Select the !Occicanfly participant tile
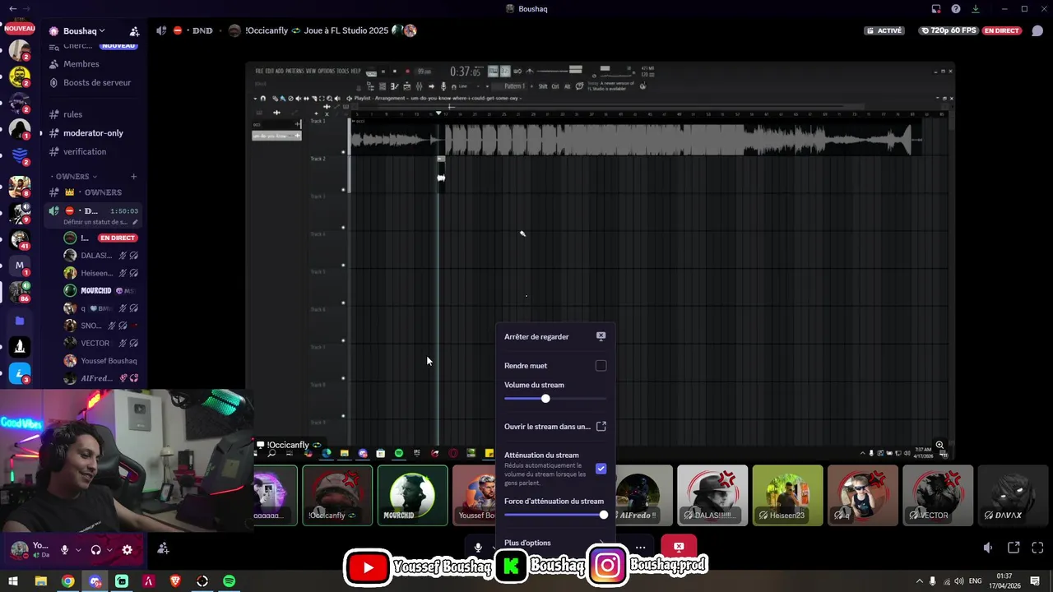The image size is (1053, 592). point(337,495)
